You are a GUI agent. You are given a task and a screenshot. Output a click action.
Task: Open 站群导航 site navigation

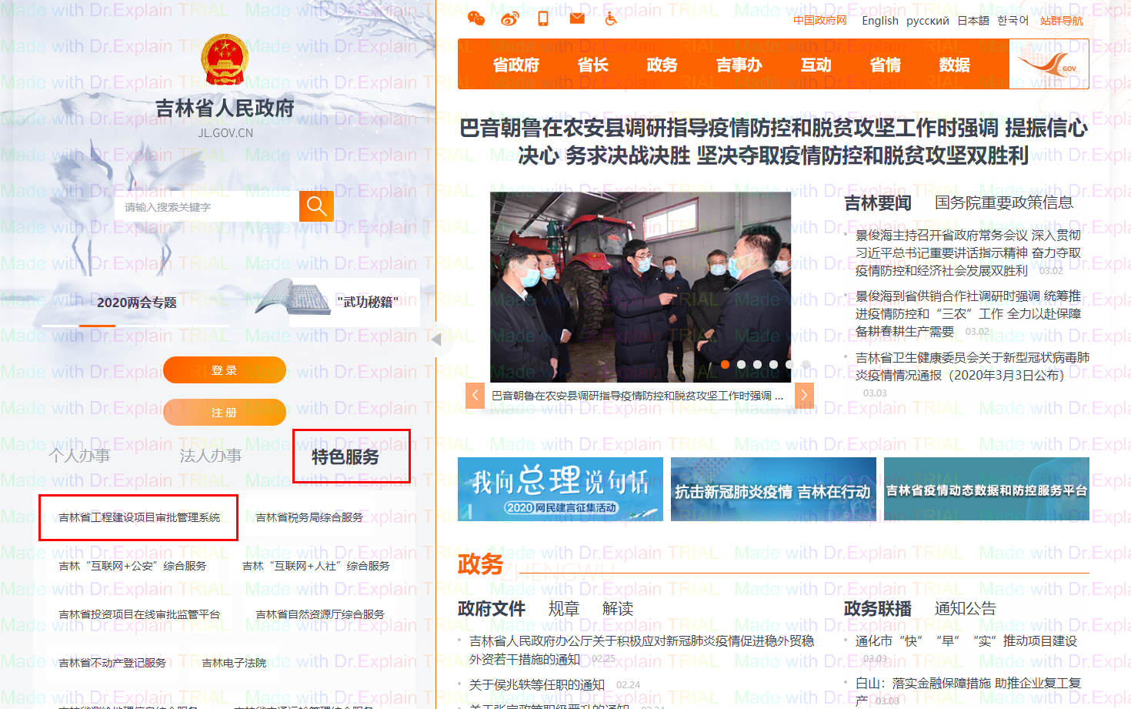click(x=1062, y=21)
